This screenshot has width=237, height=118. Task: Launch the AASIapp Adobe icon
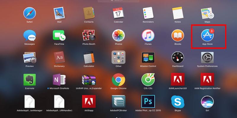(89, 101)
